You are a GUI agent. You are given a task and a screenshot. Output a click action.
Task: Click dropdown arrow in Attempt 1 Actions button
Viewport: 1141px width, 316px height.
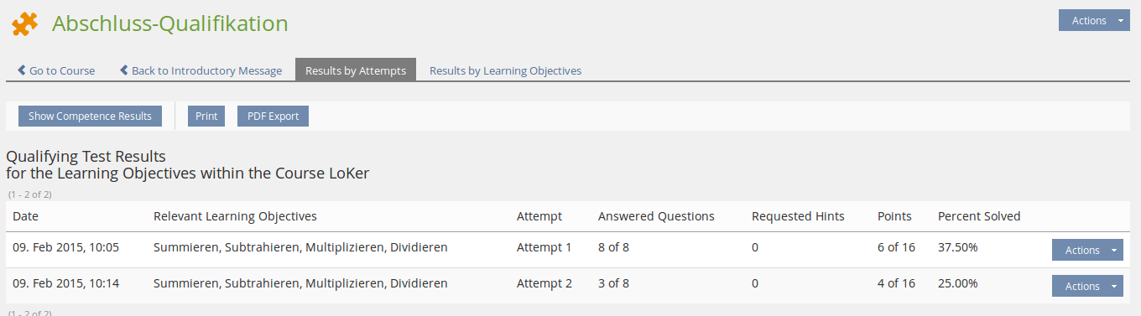click(x=1114, y=250)
